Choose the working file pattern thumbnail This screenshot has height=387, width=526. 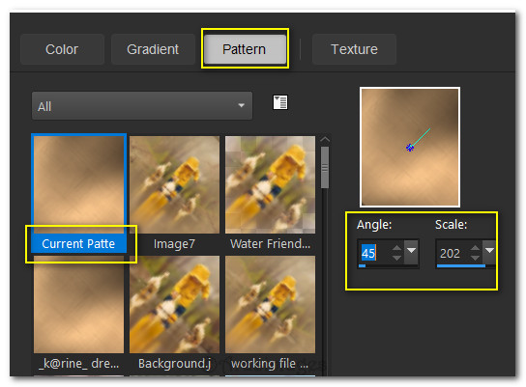tap(270, 313)
